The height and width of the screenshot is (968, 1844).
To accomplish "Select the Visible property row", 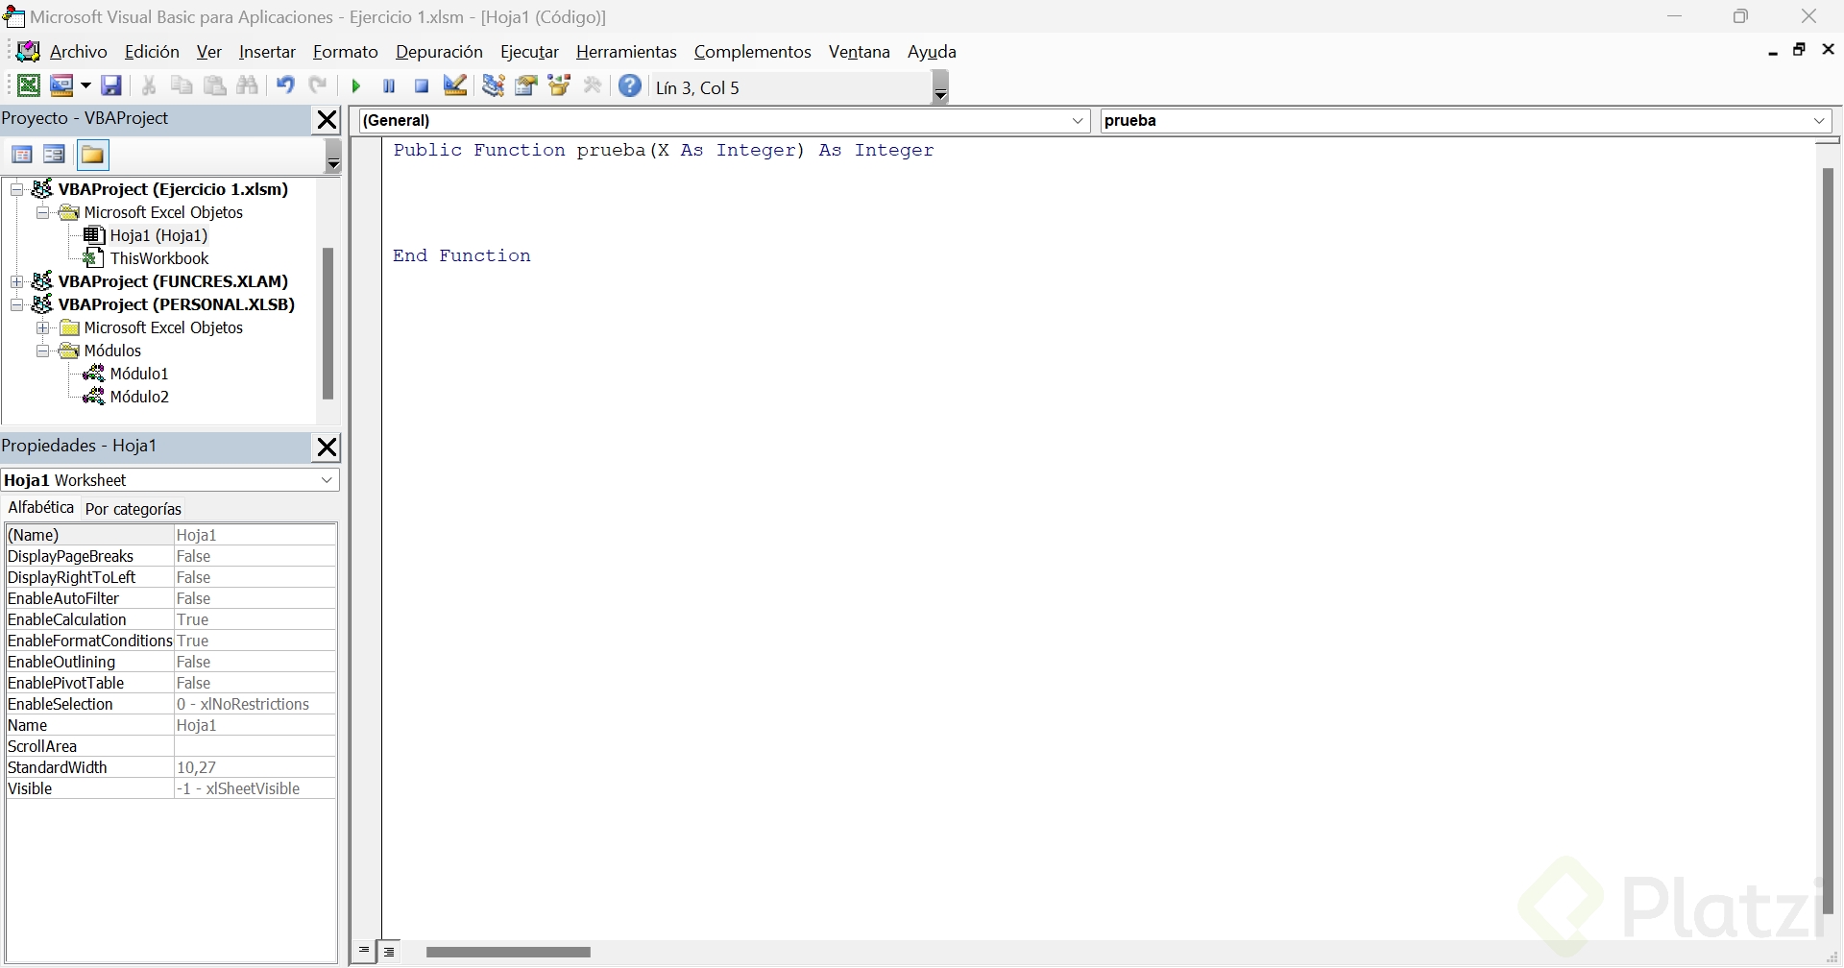I will (x=171, y=788).
